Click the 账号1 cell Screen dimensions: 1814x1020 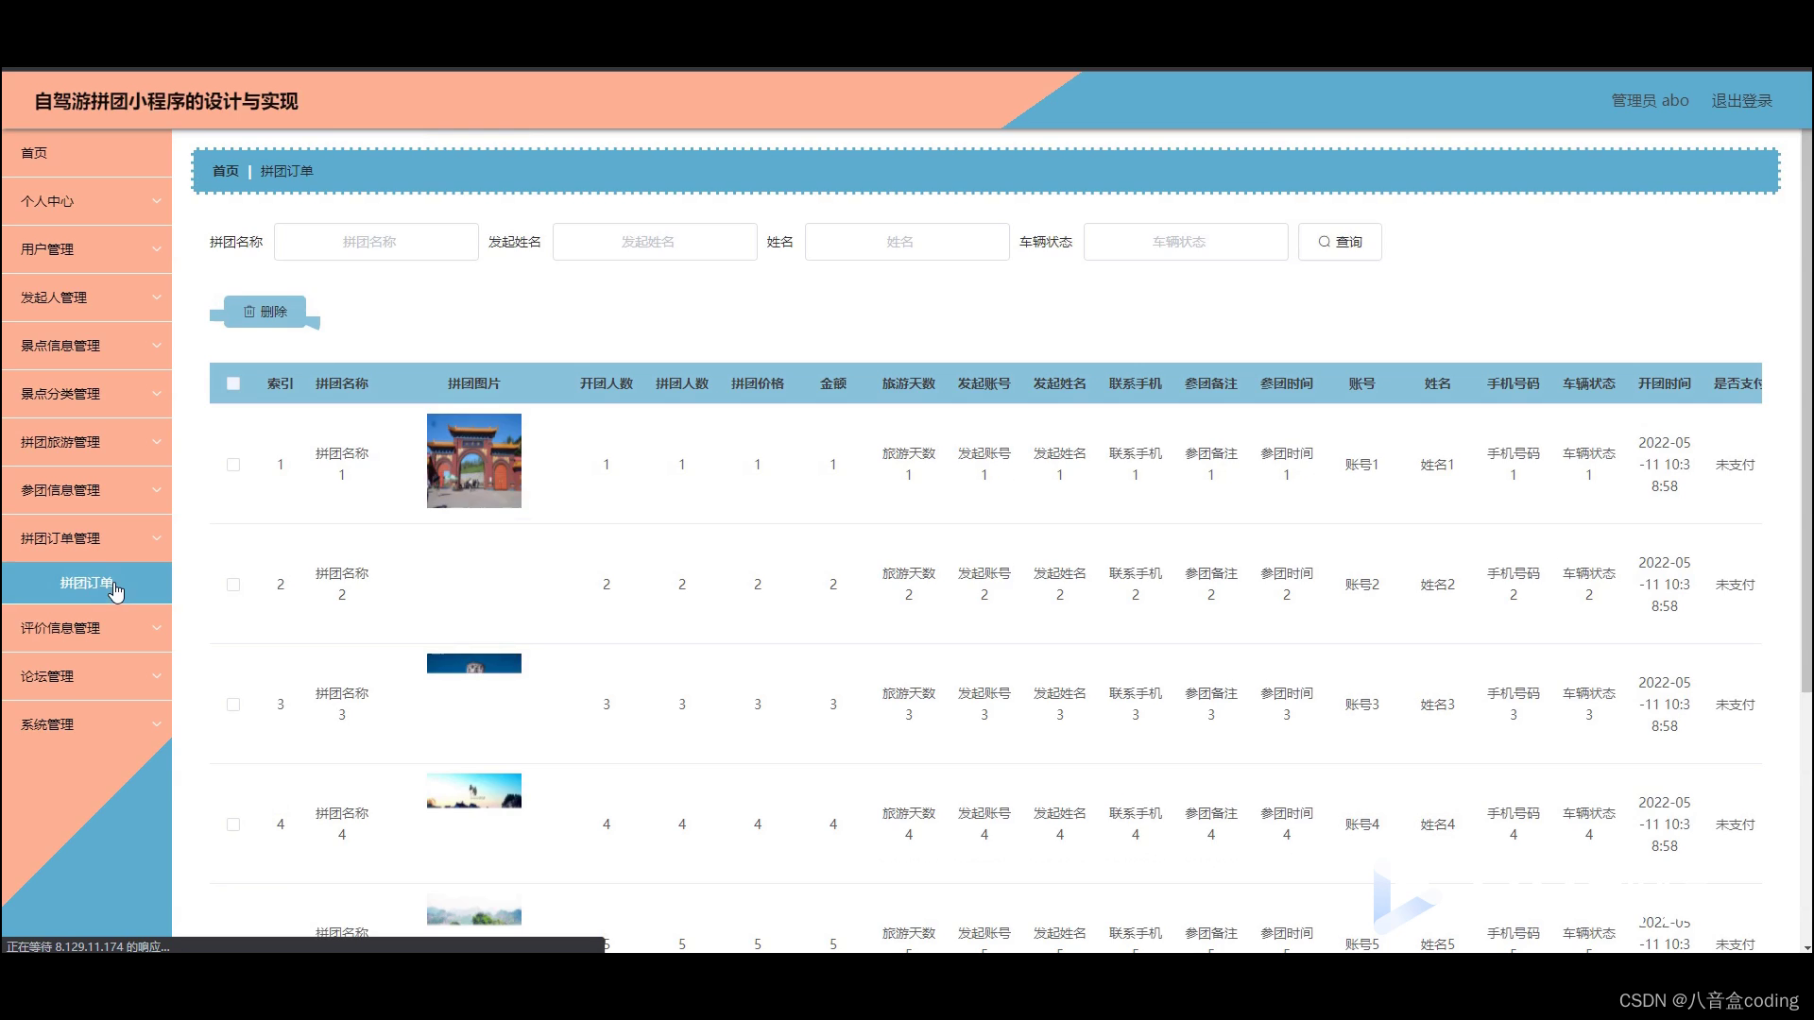(x=1362, y=465)
